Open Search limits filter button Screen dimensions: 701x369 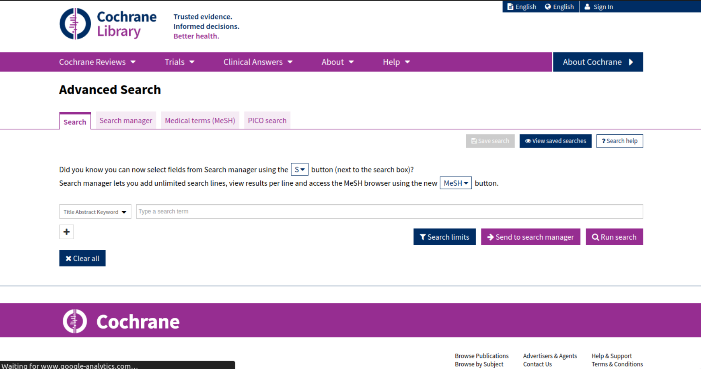pos(444,237)
